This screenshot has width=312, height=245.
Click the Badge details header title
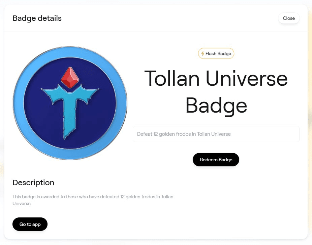(x=37, y=18)
